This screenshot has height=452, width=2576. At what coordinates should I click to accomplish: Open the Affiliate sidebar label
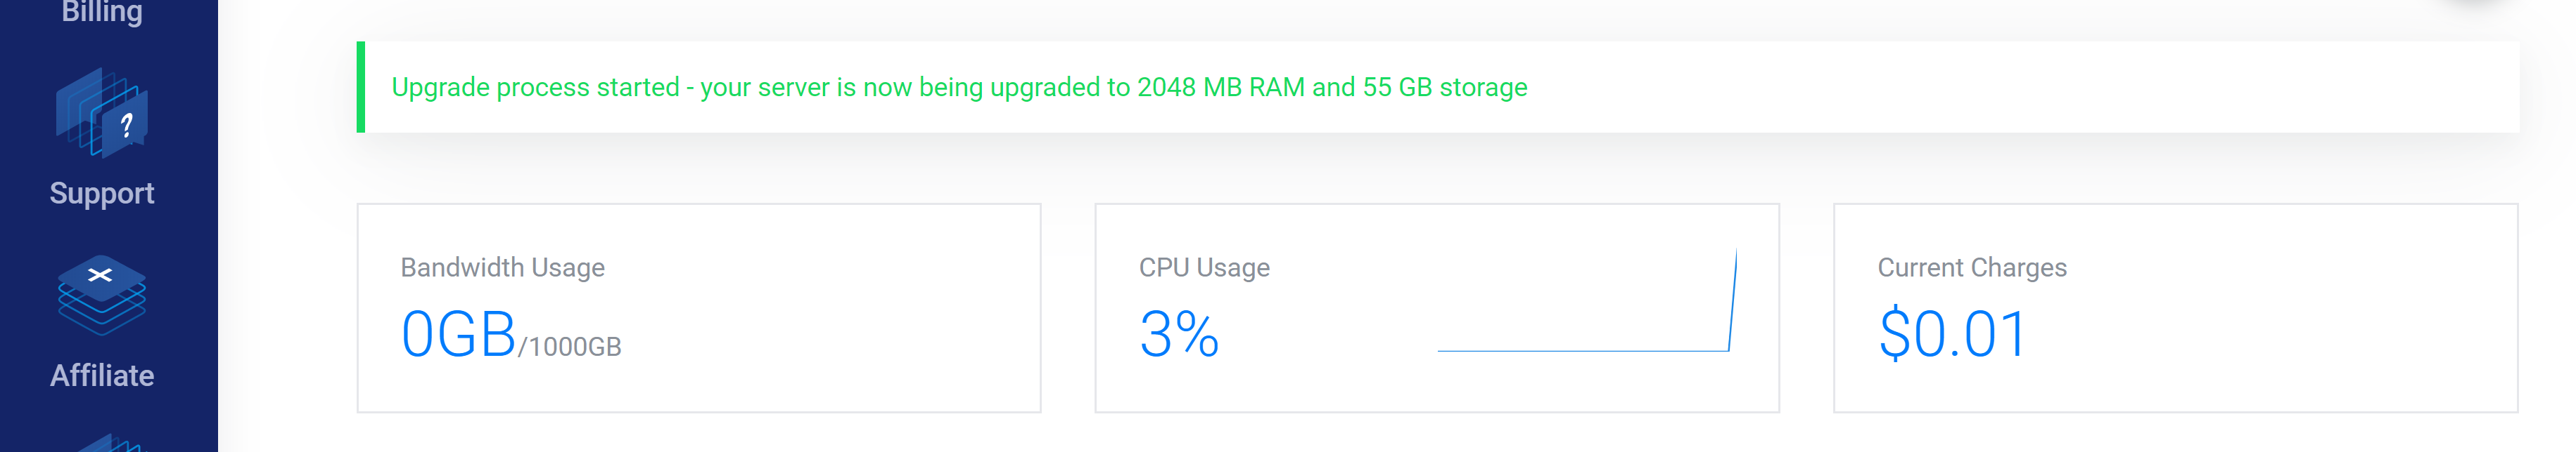tap(102, 375)
